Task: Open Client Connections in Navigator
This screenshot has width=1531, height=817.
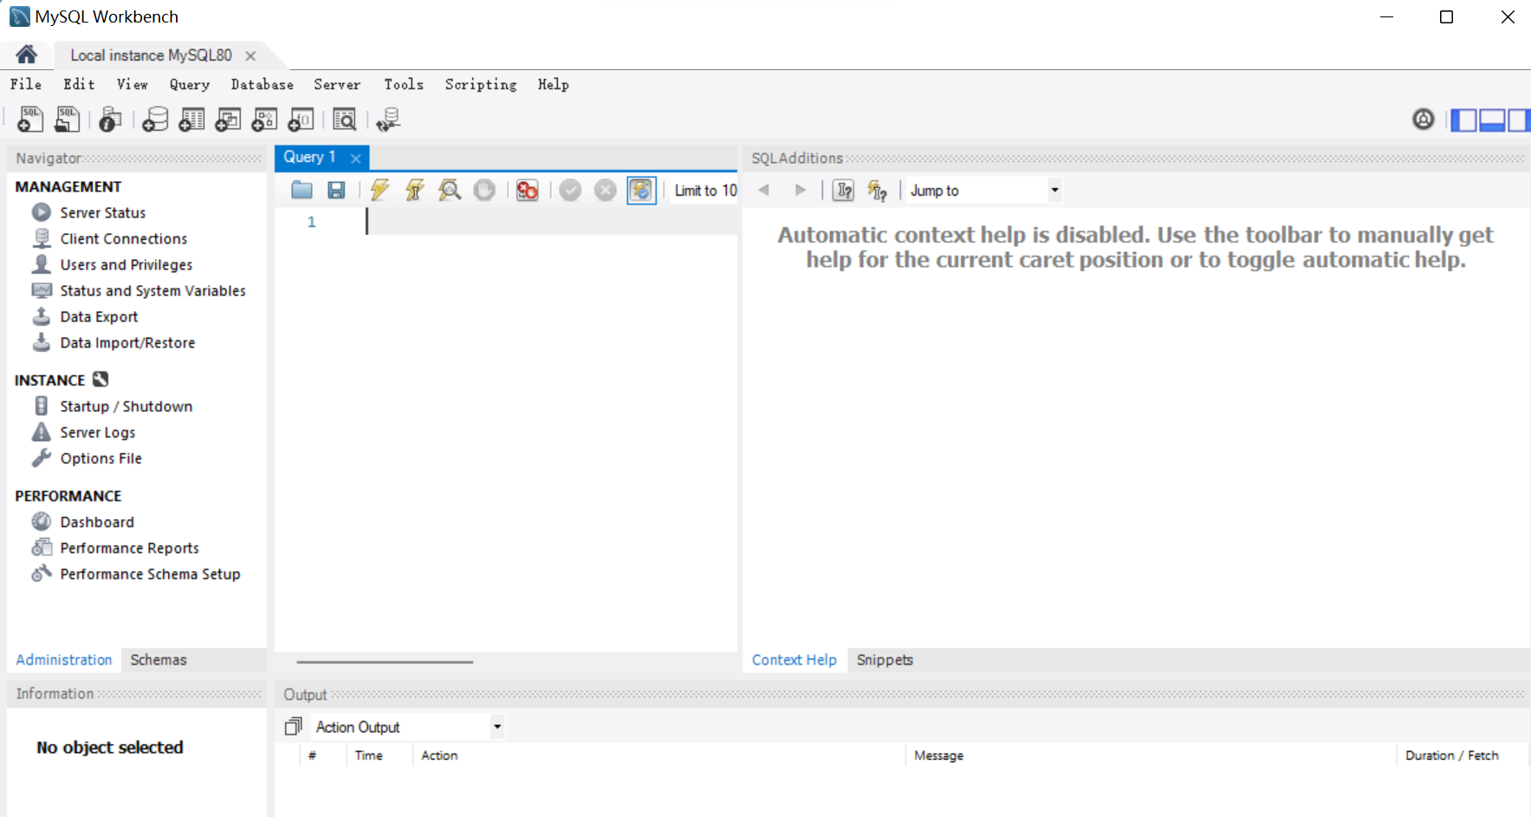Action: (x=123, y=238)
